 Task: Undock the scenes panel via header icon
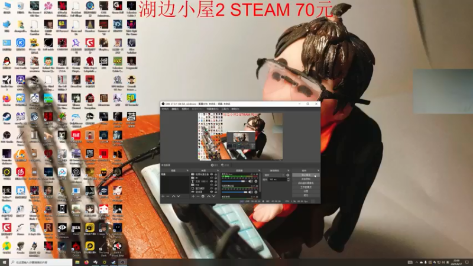coord(187,170)
